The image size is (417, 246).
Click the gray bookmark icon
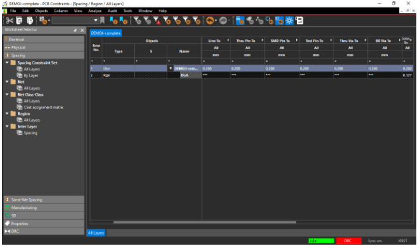[102, 21]
